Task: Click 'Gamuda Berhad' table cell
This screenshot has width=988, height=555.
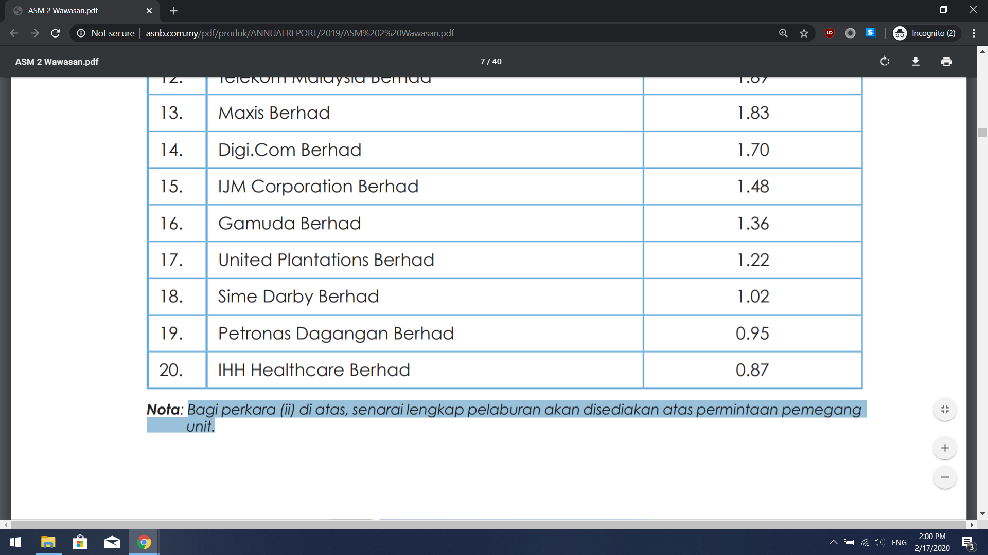Action: pyautogui.click(x=425, y=223)
